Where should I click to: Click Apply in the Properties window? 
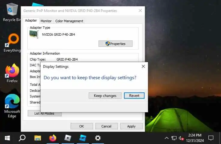[131, 126]
